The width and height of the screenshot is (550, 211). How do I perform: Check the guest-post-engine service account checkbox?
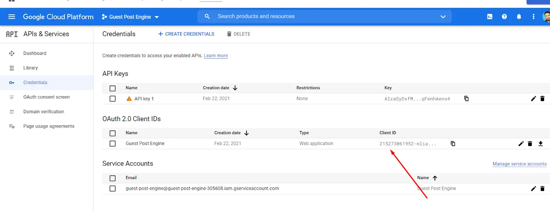(112, 189)
